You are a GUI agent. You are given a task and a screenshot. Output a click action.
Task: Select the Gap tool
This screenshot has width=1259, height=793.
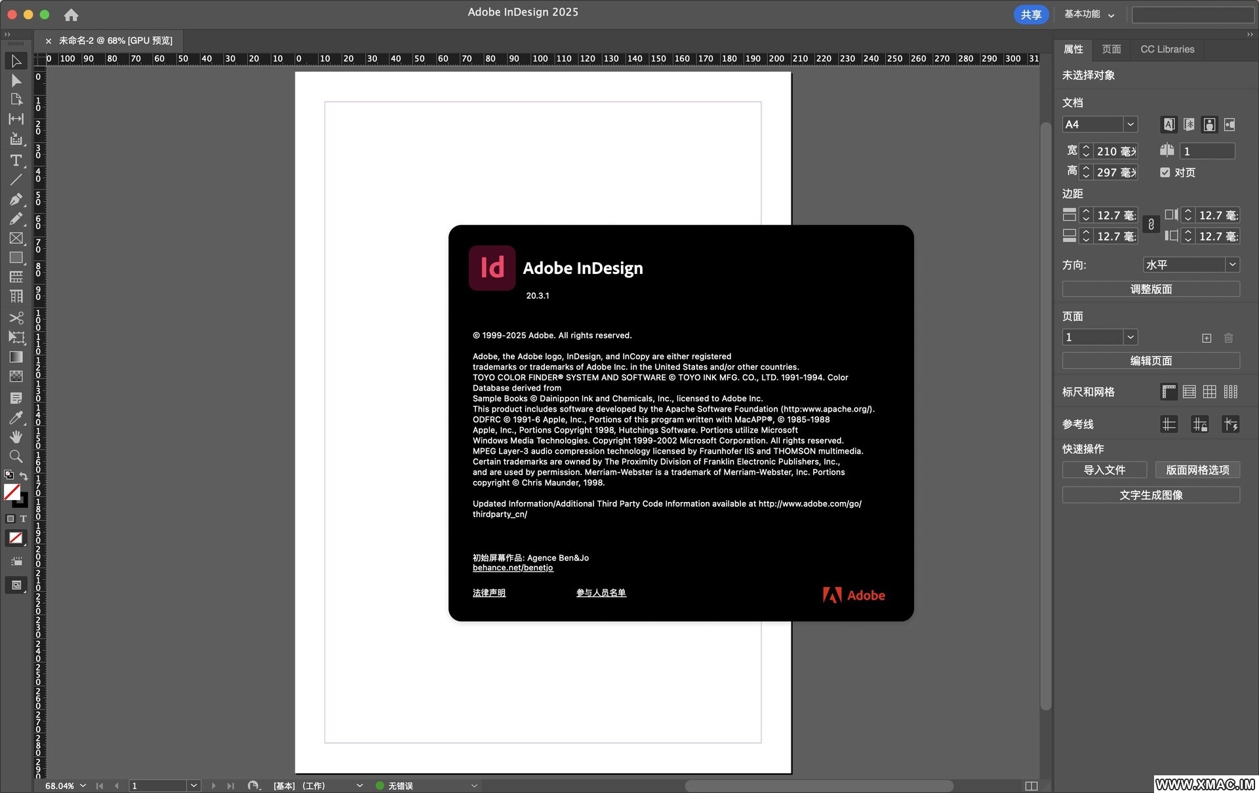(x=16, y=119)
